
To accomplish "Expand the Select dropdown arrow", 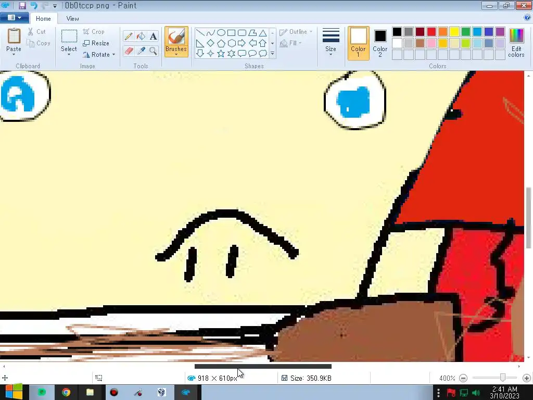I will [x=69, y=54].
